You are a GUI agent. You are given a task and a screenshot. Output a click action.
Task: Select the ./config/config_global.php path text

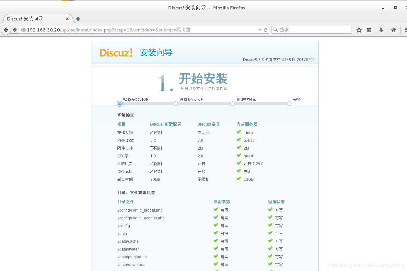coord(140,210)
